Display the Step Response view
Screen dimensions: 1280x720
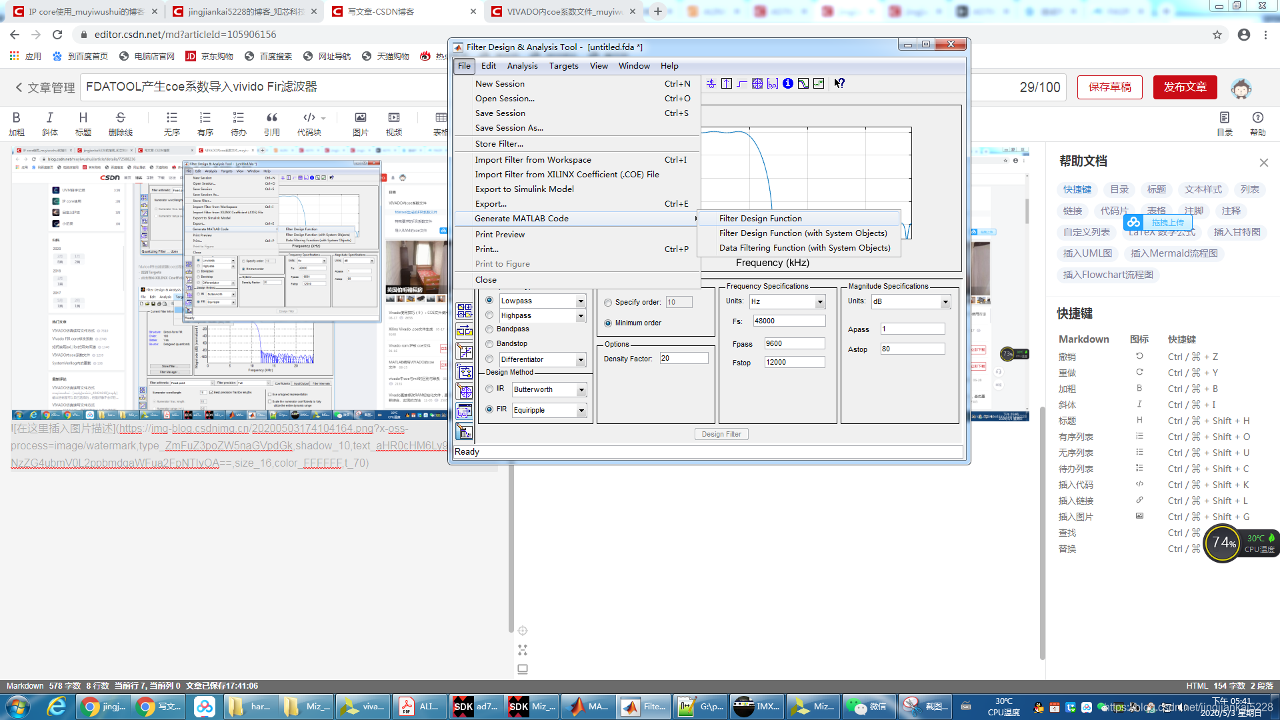point(741,83)
